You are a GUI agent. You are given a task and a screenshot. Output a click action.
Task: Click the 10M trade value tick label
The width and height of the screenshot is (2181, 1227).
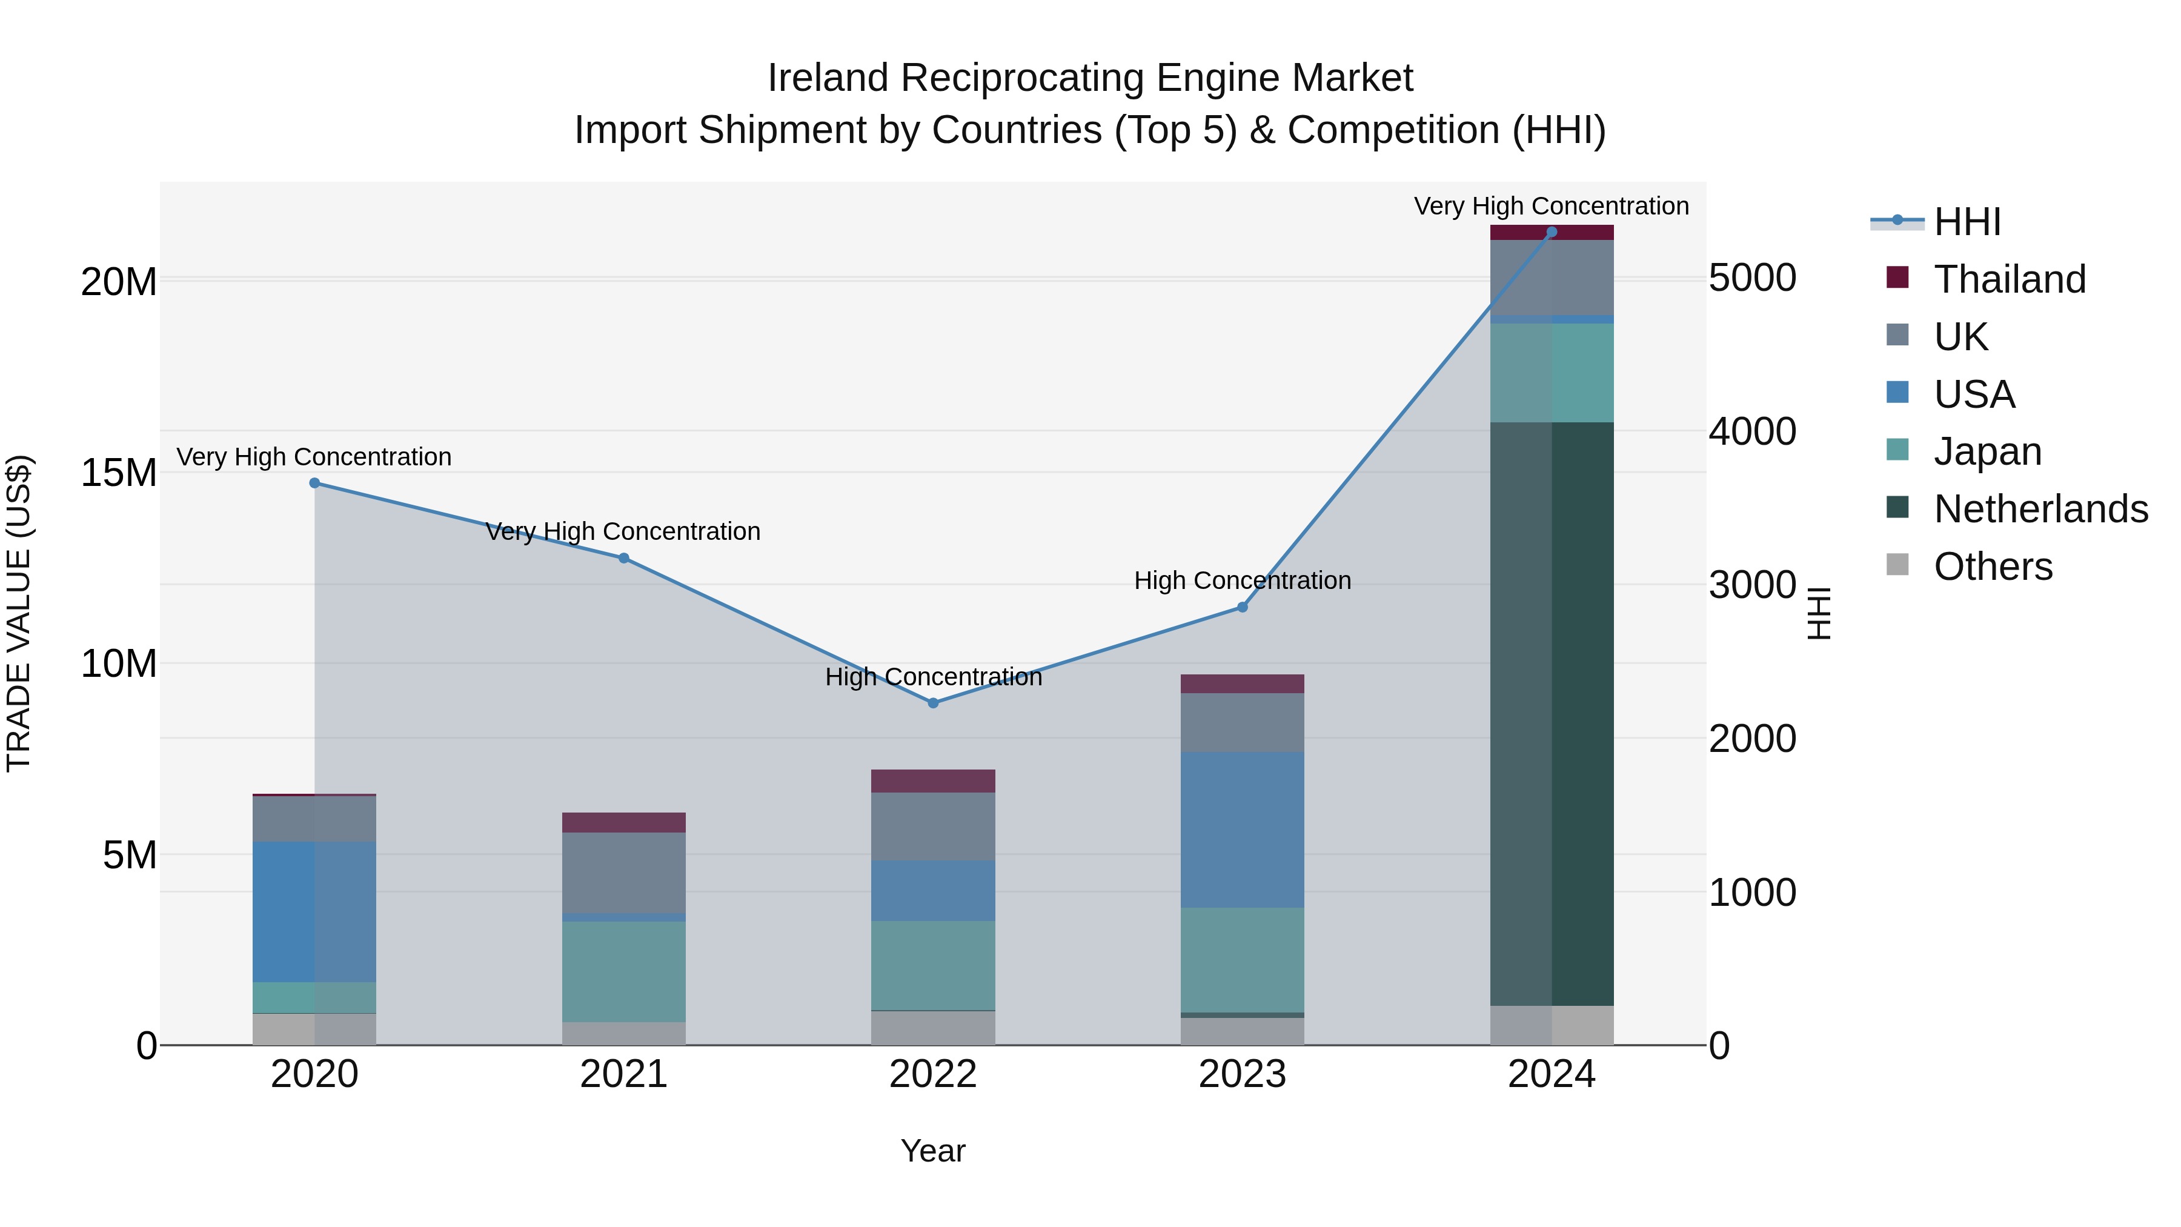click(x=119, y=663)
